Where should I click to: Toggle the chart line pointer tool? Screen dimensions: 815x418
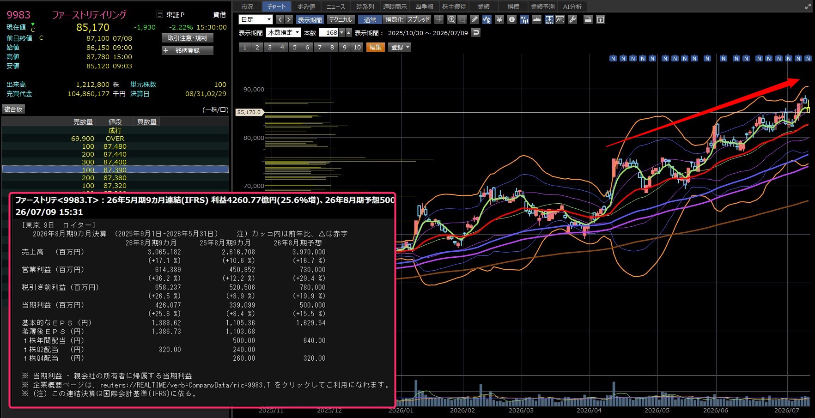pos(487,19)
